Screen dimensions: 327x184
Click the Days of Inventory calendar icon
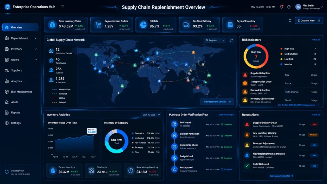(x=230, y=25)
